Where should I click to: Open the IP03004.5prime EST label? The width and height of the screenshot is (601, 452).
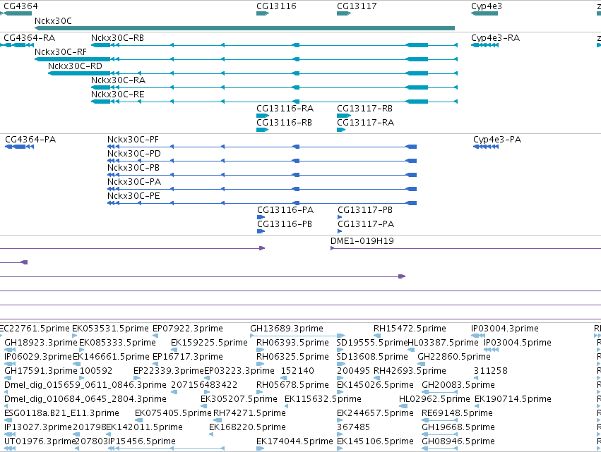tap(518, 343)
